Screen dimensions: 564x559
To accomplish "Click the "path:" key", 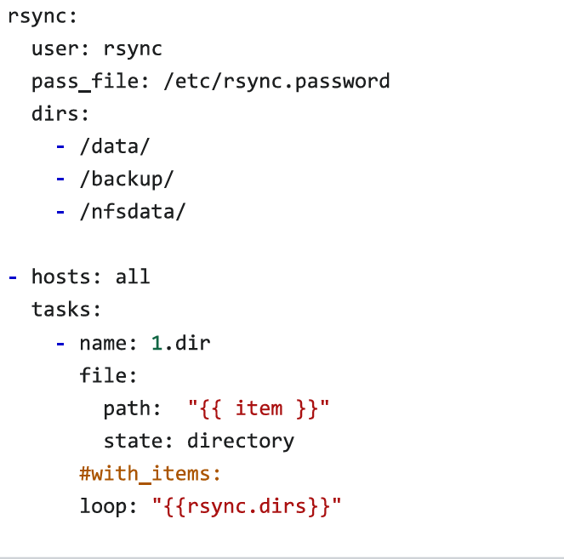I will 132,408.
